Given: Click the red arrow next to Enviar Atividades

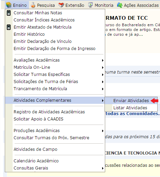Looking at the screenshot, I should (x=155, y=101).
